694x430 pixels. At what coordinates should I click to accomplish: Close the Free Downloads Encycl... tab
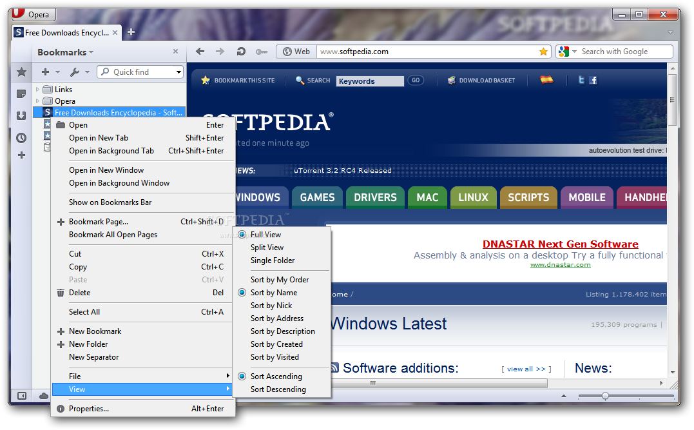[x=115, y=32]
